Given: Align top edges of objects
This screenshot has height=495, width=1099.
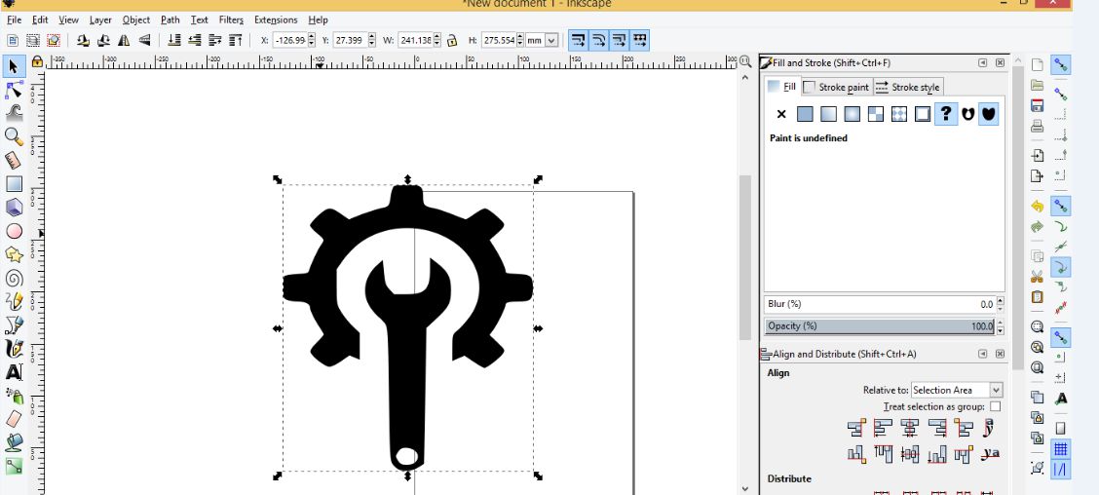Looking at the screenshot, I should point(883,454).
